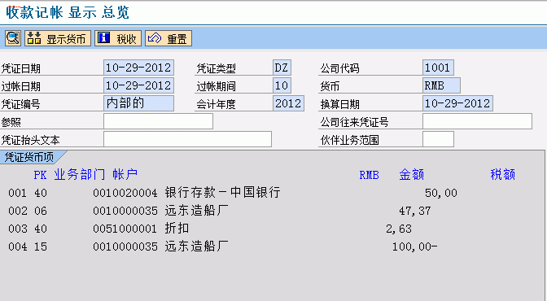The width and height of the screenshot is (547, 301).
Task: Select line 004 远东造船厂 with key 15
Action: pyautogui.click(x=222, y=246)
